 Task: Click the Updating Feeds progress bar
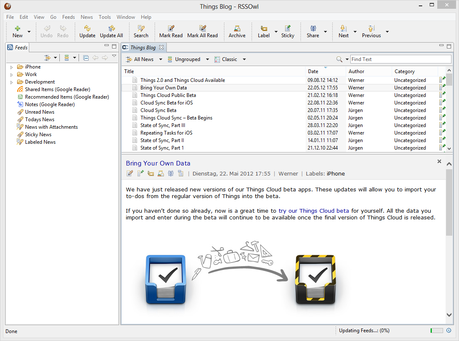tap(436, 331)
